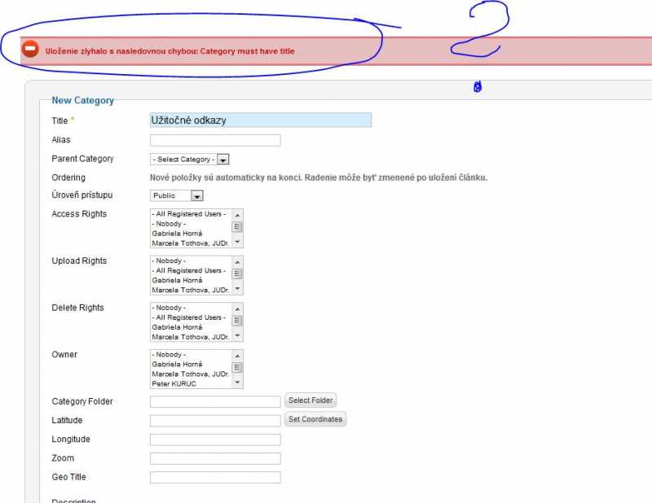Select Peter KURUC in Owner list
The height and width of the screenshot is (503, 652).
174,383
